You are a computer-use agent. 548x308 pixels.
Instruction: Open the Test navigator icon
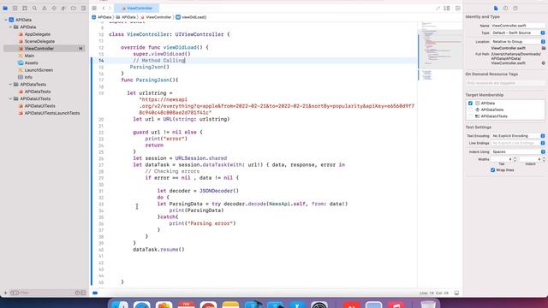click(x=54, y=8)
